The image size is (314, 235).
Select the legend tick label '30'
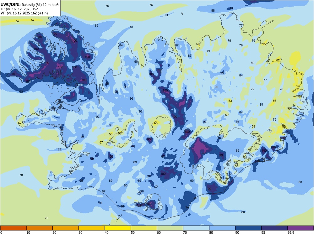[80, 232]
